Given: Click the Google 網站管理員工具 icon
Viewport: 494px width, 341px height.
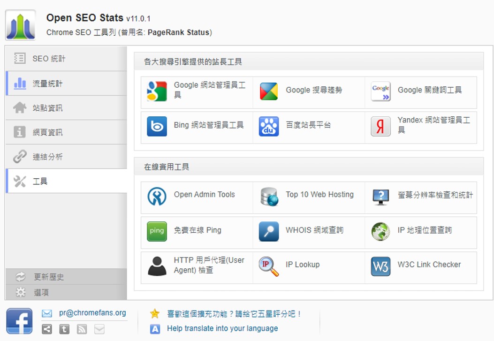Looking at the screenshot, I should [157, 91].
